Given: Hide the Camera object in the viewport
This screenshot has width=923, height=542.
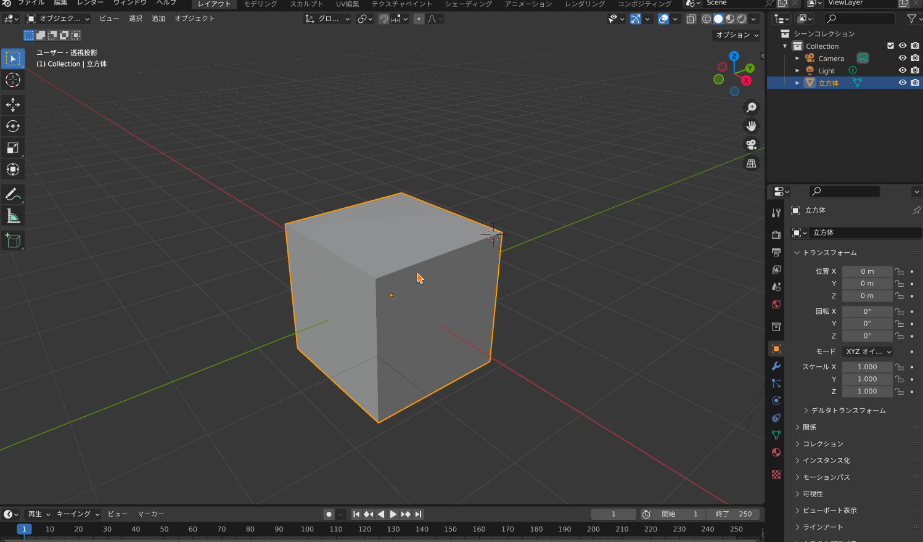Looking at the screenshot, I should [903, 58].
